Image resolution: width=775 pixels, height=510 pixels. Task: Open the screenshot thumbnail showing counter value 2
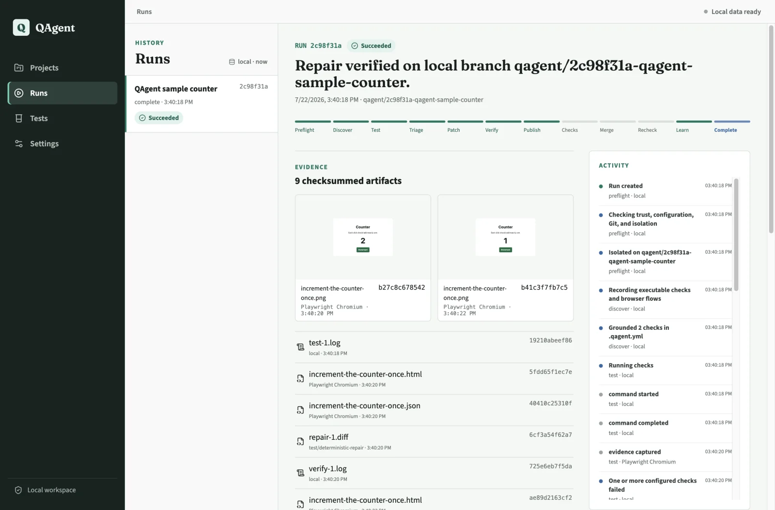click(363, 237)
